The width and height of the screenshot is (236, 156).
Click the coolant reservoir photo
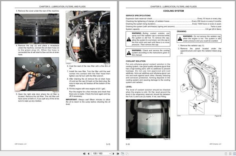coord(148,119)
